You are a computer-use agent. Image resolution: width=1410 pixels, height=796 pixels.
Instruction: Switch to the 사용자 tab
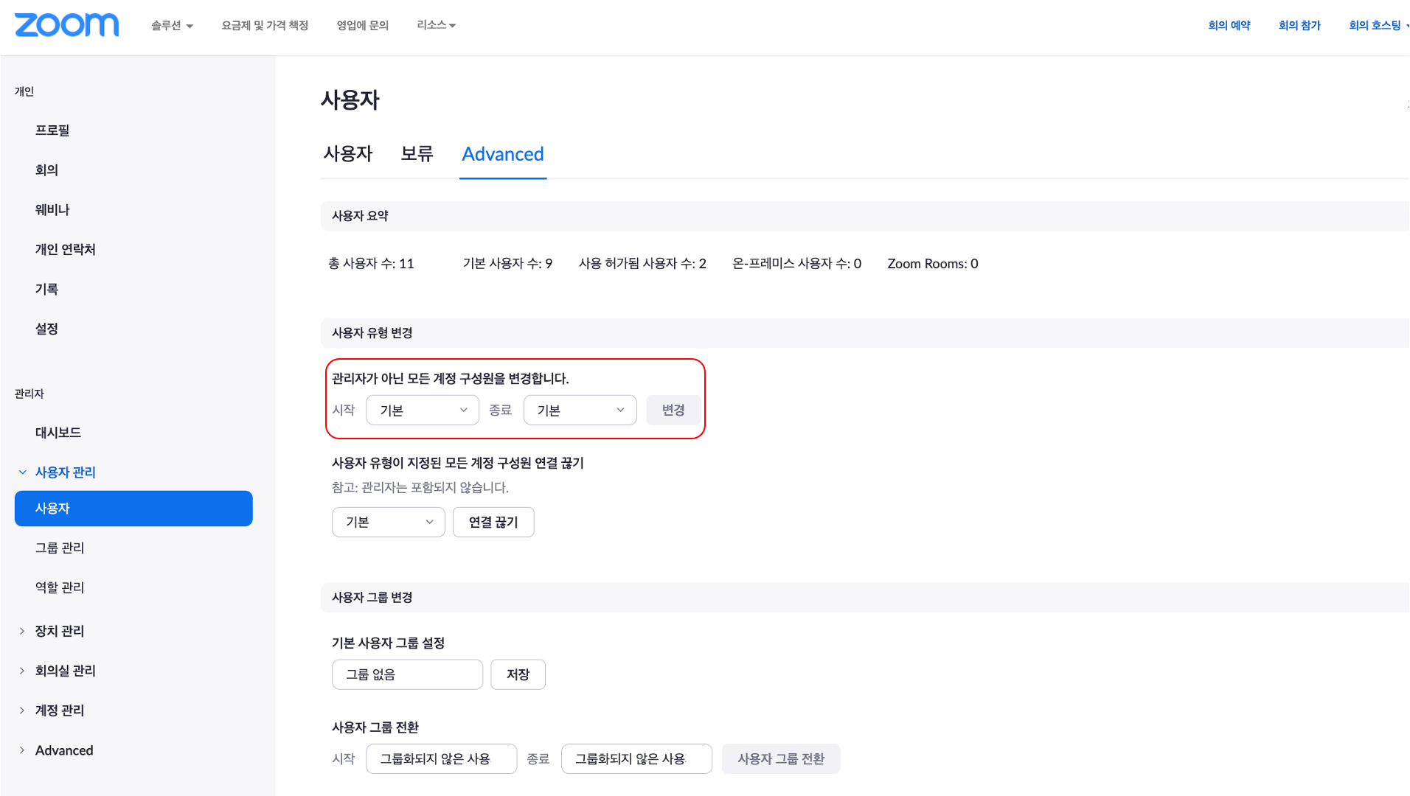click(348, 154)
